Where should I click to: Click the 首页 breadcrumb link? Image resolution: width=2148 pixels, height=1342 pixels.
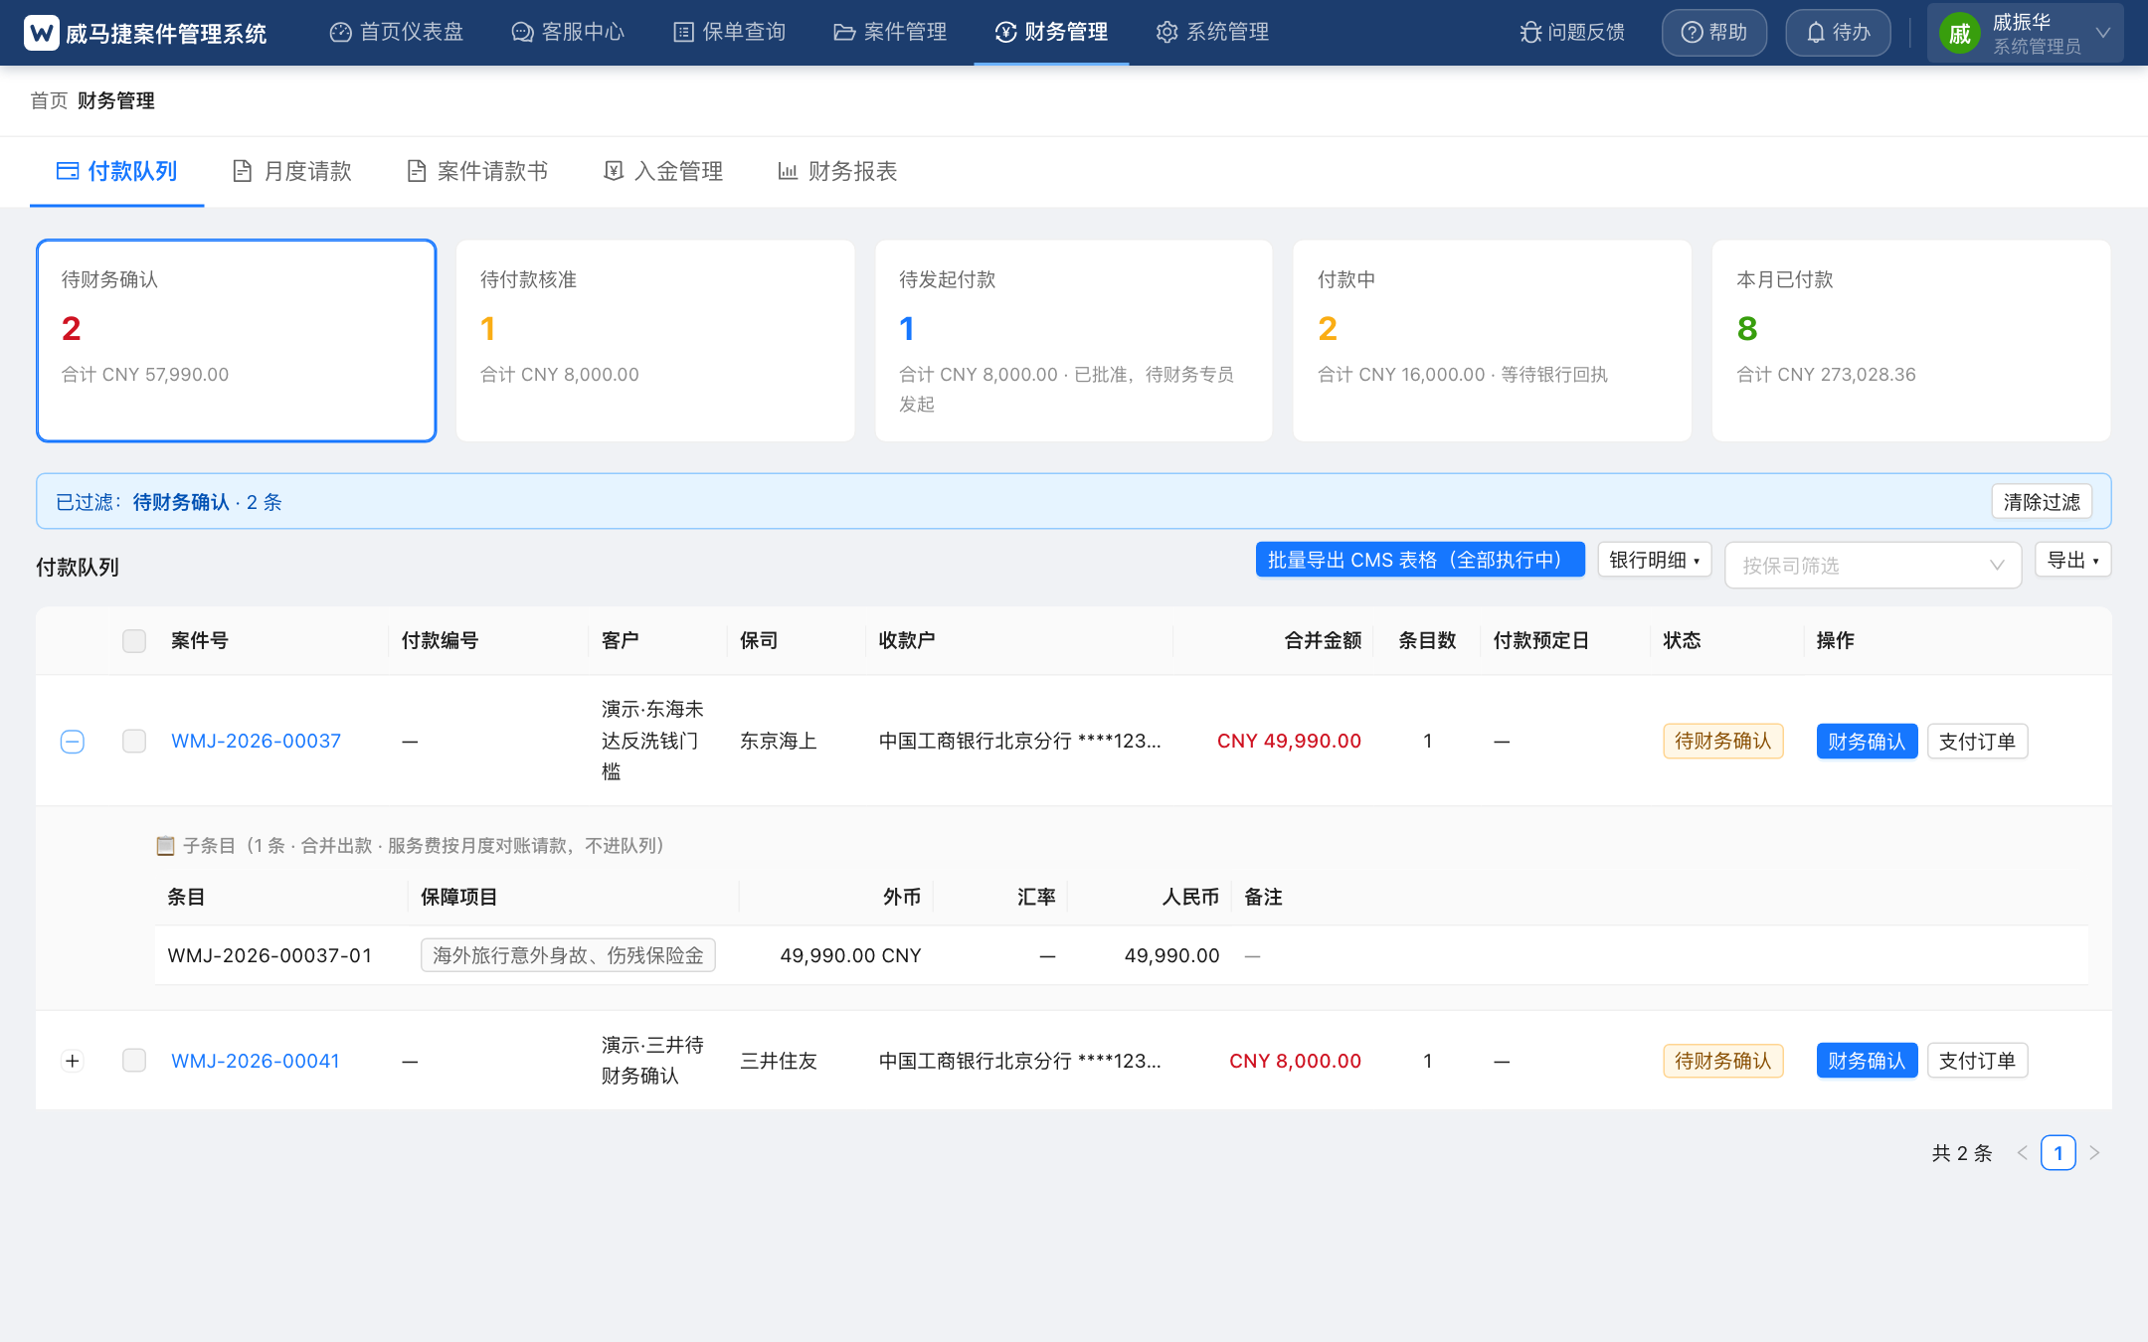coord(49,100)
